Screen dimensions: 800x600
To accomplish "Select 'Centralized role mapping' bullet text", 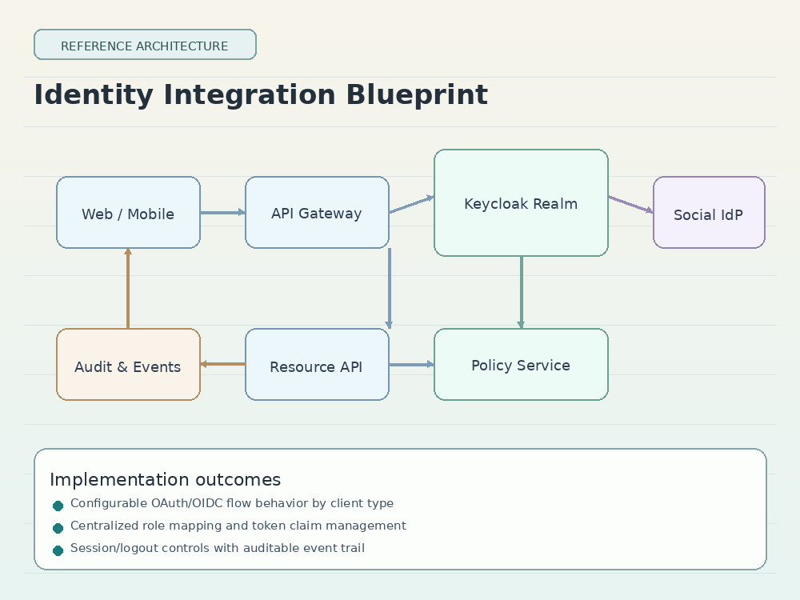I will coord(238,526).
